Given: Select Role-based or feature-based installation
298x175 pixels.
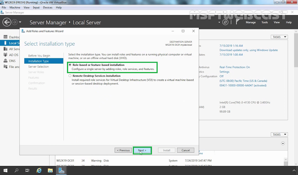Looking at the screenshot, I should pos(70,65).
